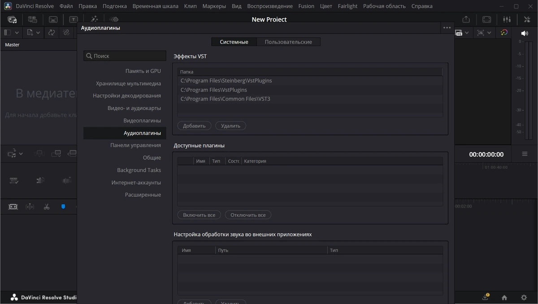Screen dimensions: 538x304
Task: Click the timeline options hamburger icon
Action: pos(525,154)
